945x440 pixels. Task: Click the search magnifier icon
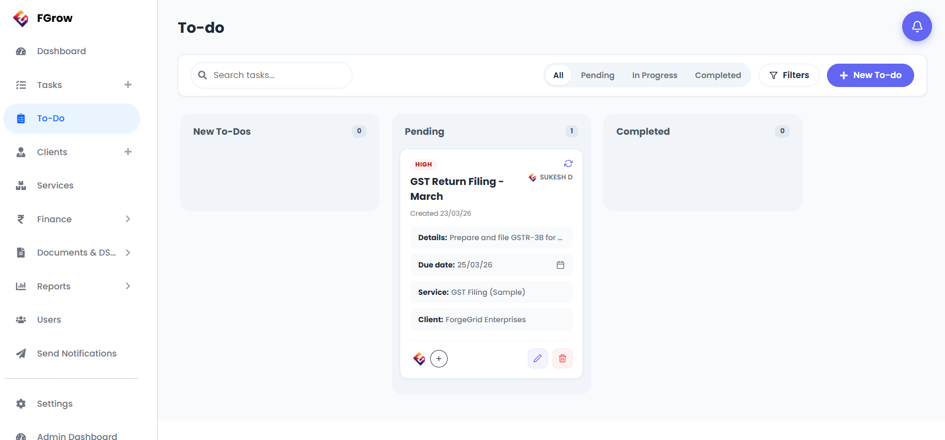pos(203,75)
